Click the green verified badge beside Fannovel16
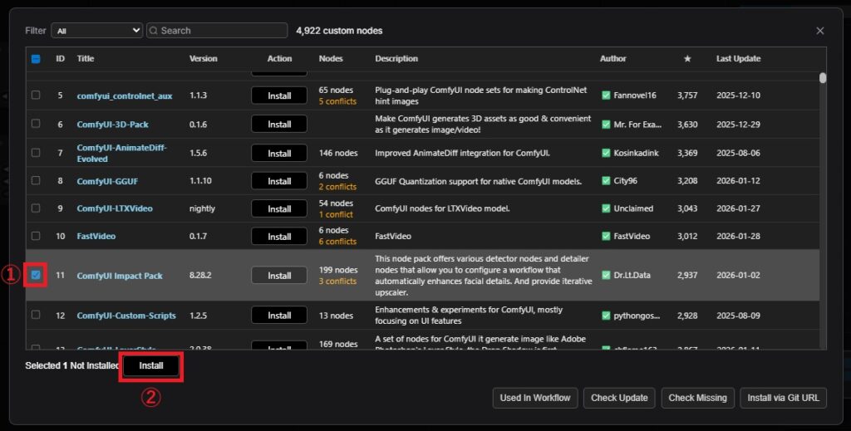Screen dimensions: 851x431 (x=606, y=96)
